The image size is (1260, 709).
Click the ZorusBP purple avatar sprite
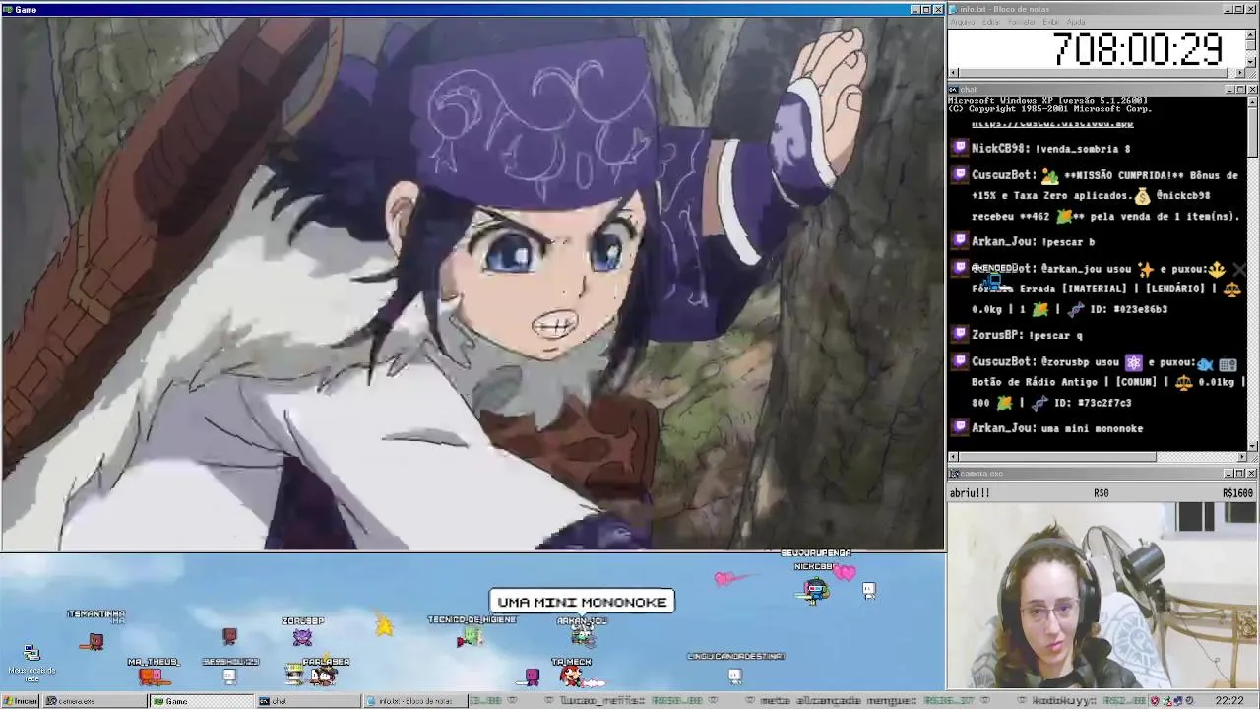coord(302,637)
